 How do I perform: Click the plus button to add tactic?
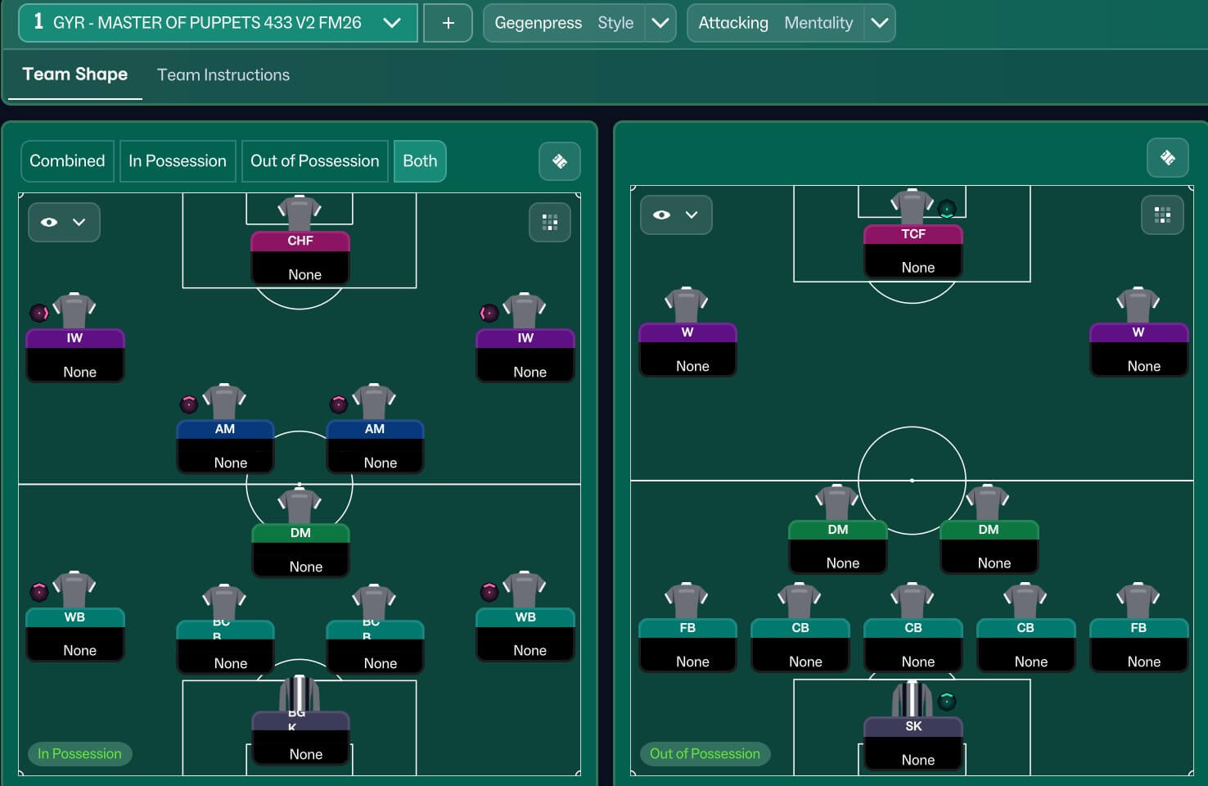point(448,23)
